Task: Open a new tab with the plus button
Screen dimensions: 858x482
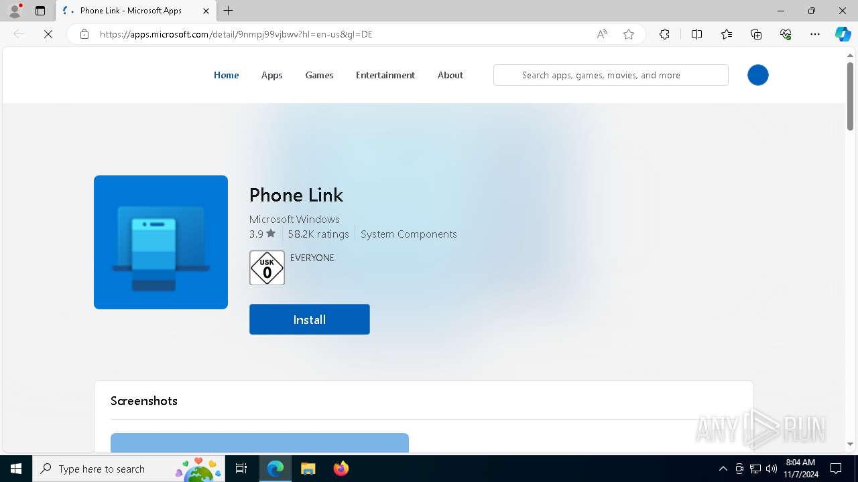Action: (x=229, y=11)
